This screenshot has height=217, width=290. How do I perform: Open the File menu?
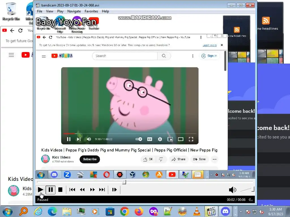(x=40, y=11)
